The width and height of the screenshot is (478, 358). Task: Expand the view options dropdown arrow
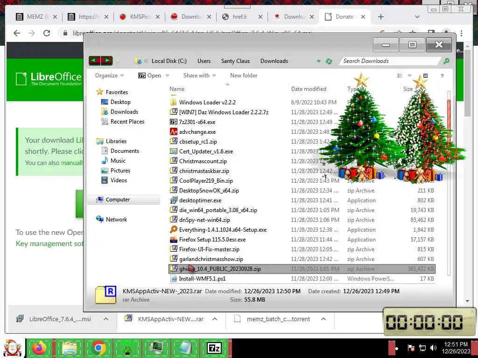tap(409, 76)
